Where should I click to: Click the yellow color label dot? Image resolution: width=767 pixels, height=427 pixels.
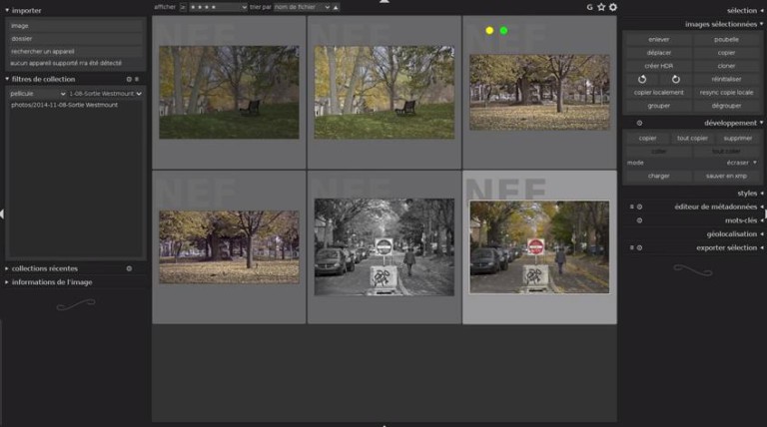click(489, 30)
